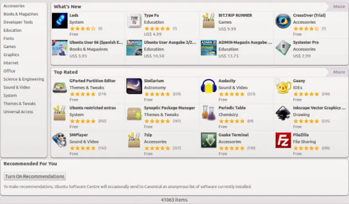349x204 pixels.
Task: Open Themes & Tweaks sidebar category
Action: pos(20,104)
